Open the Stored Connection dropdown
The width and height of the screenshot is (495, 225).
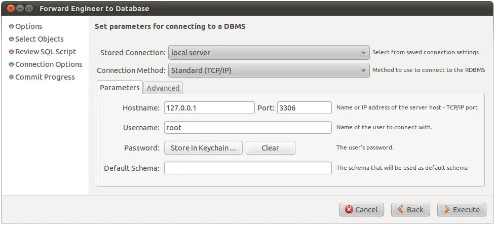point(269,53)
